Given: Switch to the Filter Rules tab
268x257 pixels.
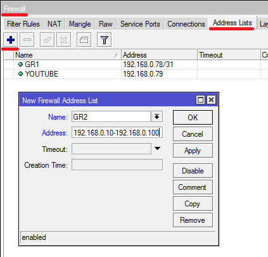Looking at the screenshot, I should point(23,24).
